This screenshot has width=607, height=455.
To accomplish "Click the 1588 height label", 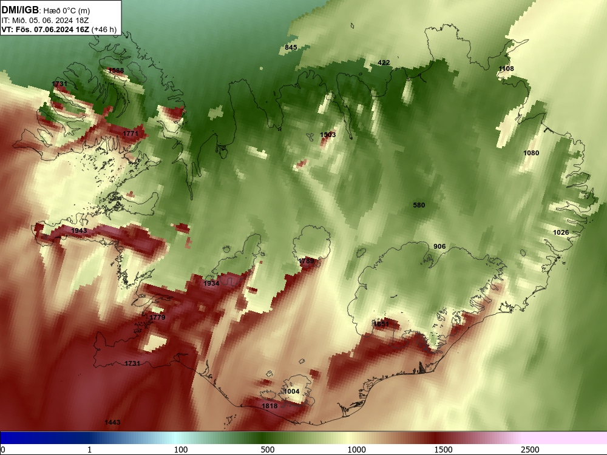I will (116, 70).
